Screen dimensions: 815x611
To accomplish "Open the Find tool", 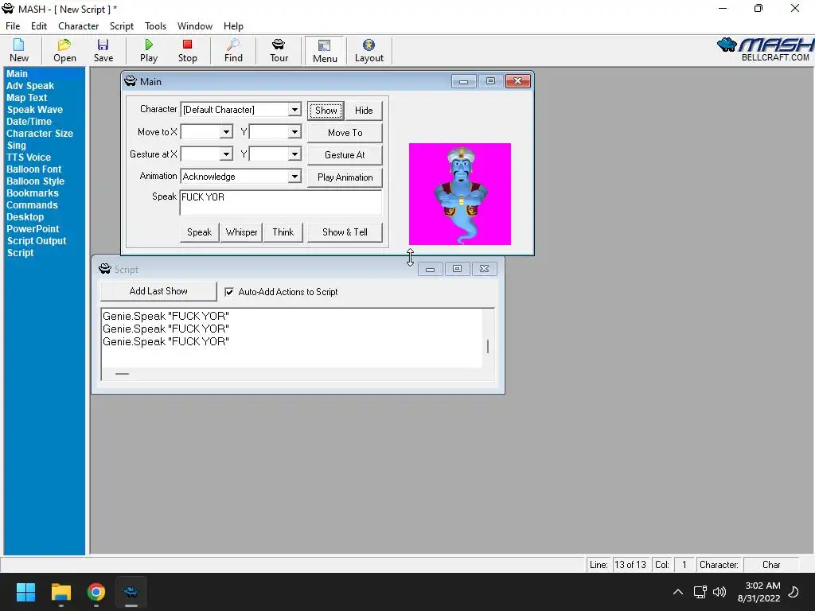I will click(x=233, y=50).
